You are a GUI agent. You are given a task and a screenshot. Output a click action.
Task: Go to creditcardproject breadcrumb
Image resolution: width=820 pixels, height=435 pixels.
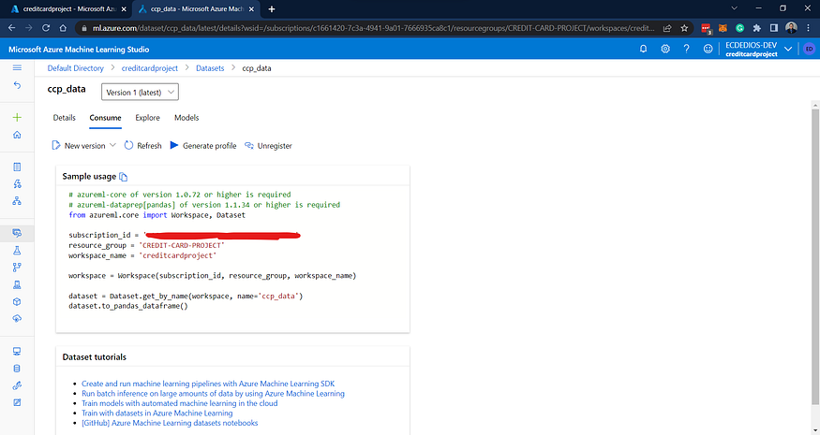(150, 68)
